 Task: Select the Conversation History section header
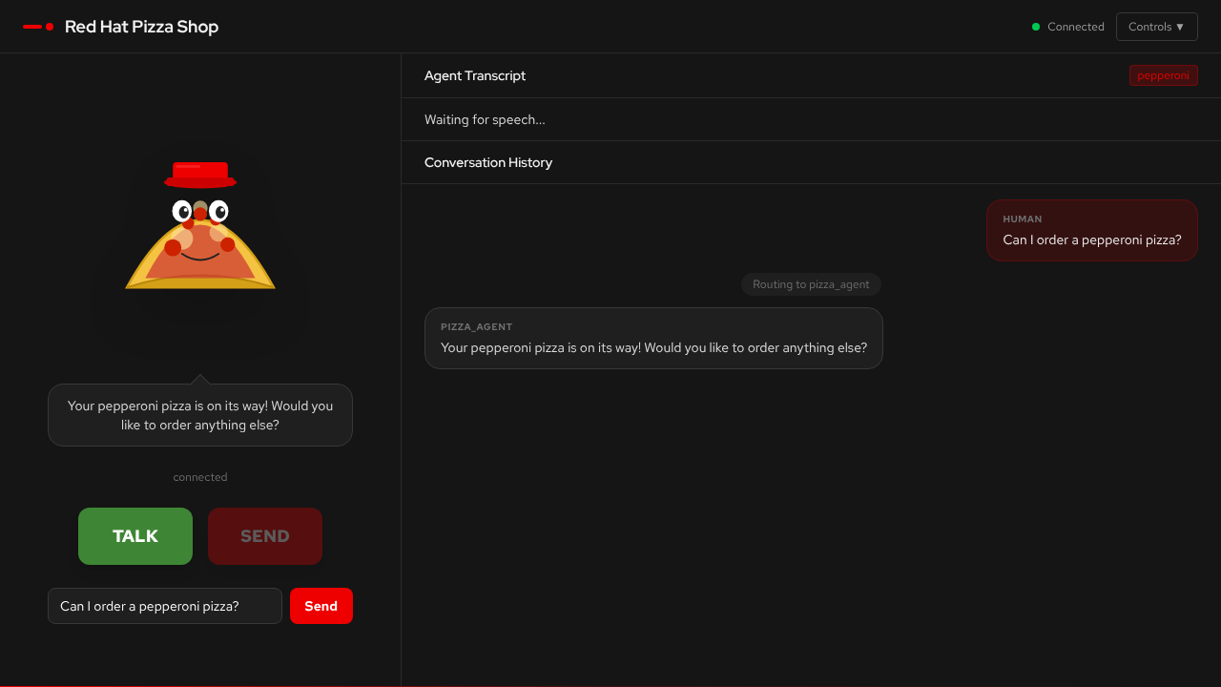coord(488,162)
